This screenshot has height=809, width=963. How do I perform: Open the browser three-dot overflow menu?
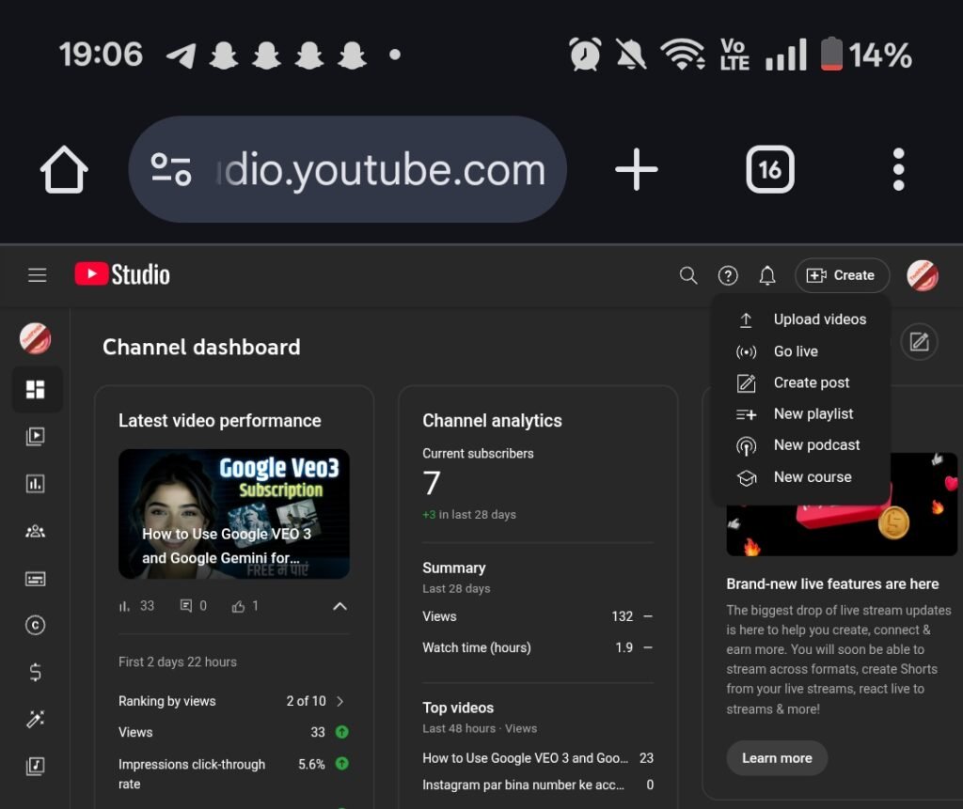(898, 169)
